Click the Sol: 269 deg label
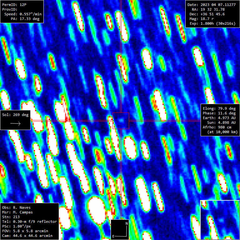 15,115
